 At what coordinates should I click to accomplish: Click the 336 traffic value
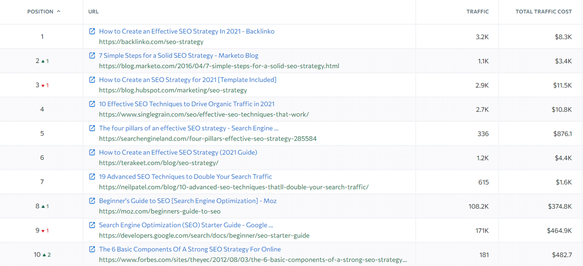point(483,134)
